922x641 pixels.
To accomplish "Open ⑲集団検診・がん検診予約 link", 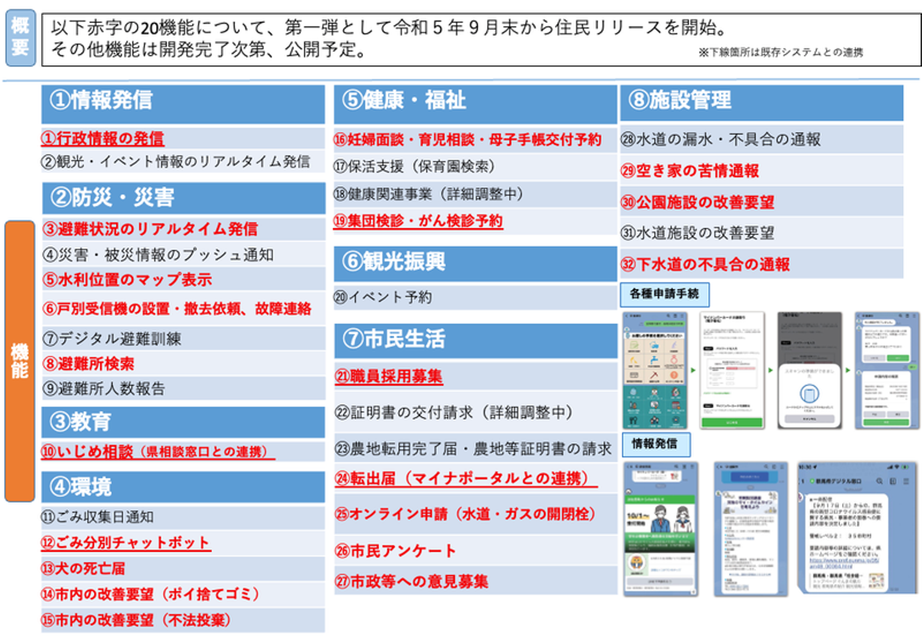I will pos(418,221).
